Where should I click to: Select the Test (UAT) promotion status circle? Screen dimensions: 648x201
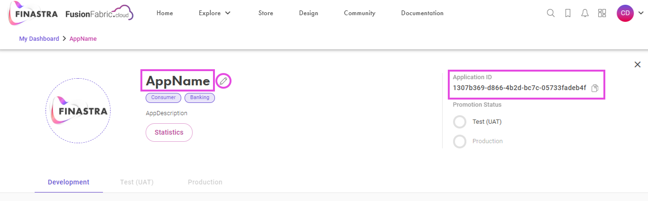pyautogui.click(x=460, y=122)
